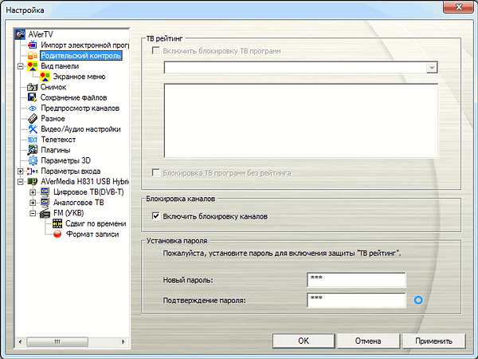
Task: Click the Применить button
Action: 433,341
